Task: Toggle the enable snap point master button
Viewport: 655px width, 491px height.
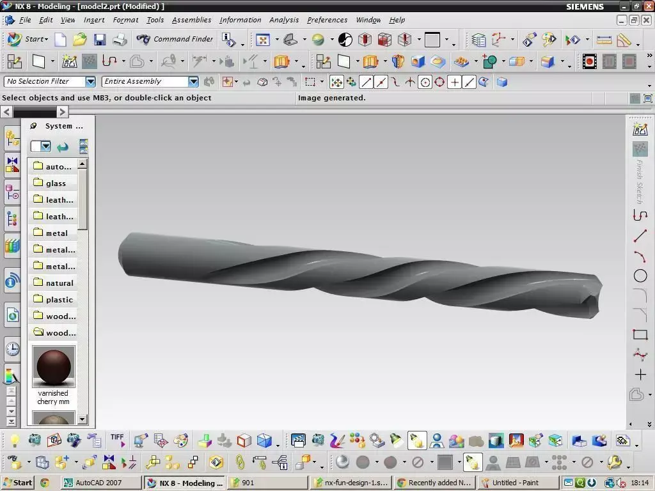Action: [336, 82]
